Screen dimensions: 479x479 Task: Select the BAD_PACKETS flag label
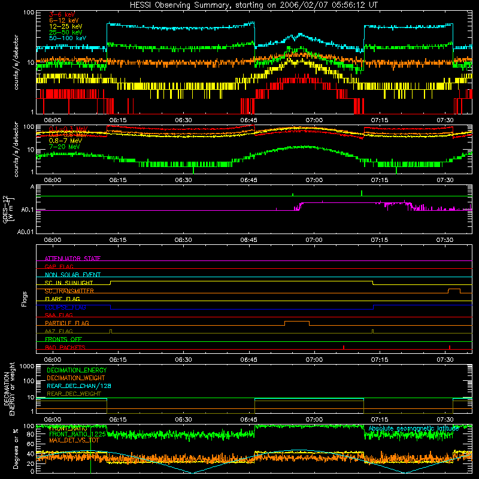[x=65, y=347]
